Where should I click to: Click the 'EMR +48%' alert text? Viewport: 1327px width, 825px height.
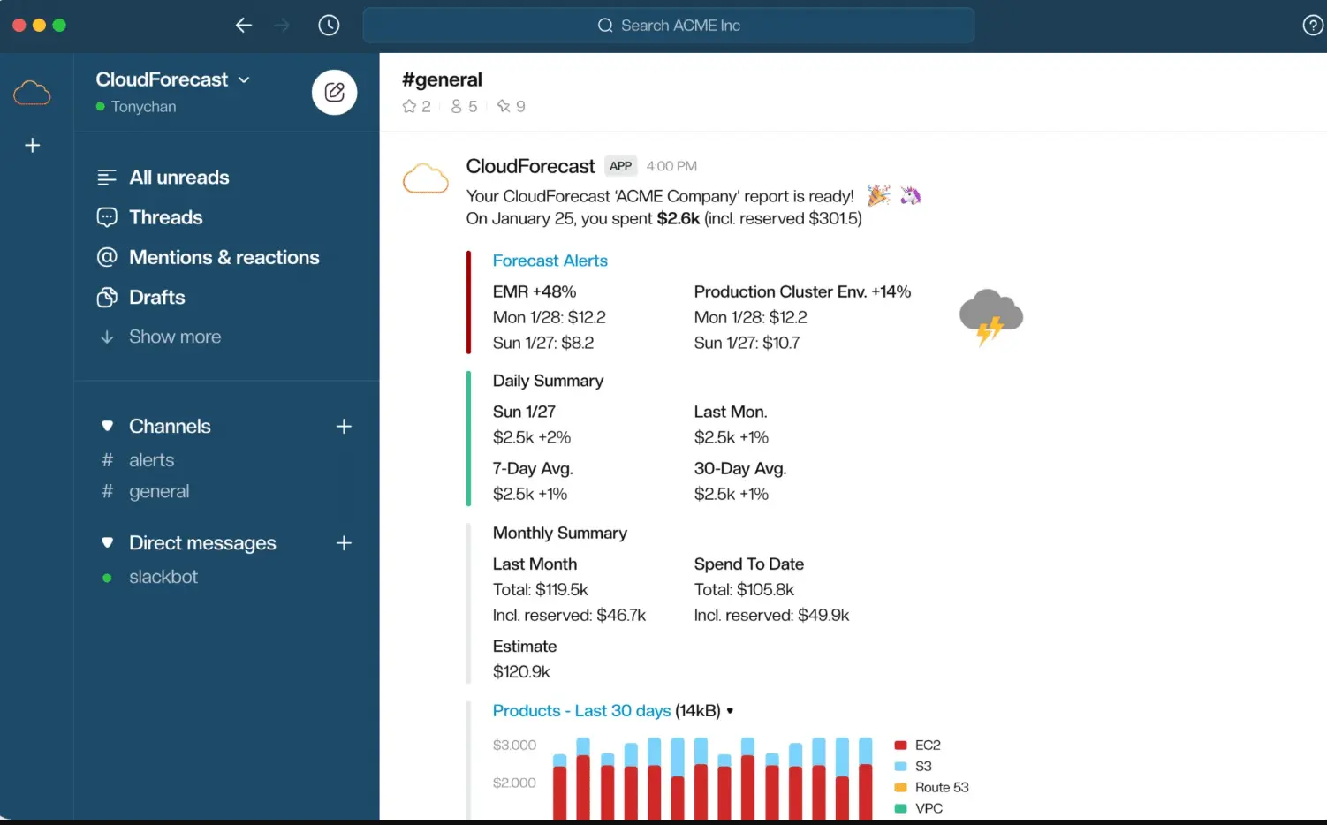point(535,291)
